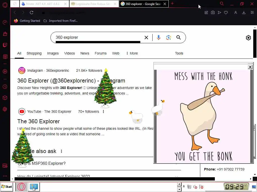Viewport: 257px width, 192px height.
Task: Switch to Legitimate Free Robux tab
Action: [94, 4]
